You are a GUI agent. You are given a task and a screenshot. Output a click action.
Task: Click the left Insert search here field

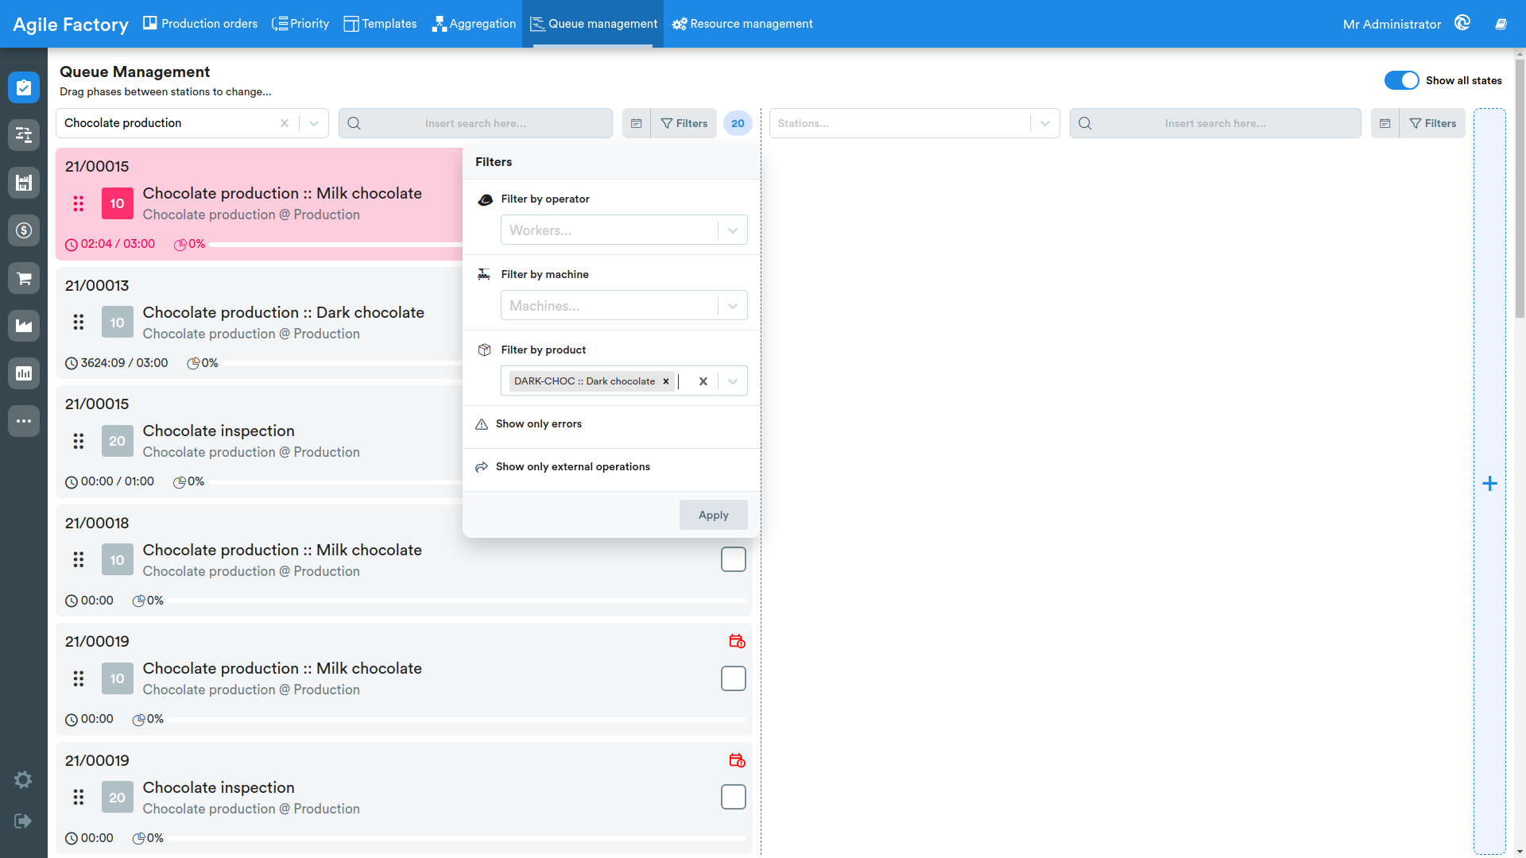tap(475, 123)
